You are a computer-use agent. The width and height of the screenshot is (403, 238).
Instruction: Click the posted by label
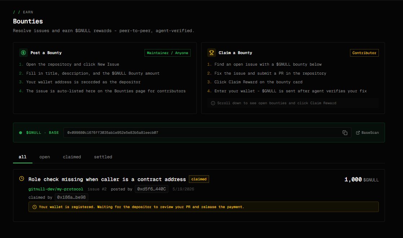point(121,189)
